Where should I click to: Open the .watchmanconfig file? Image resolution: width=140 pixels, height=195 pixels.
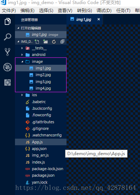(x=41, y=135)
